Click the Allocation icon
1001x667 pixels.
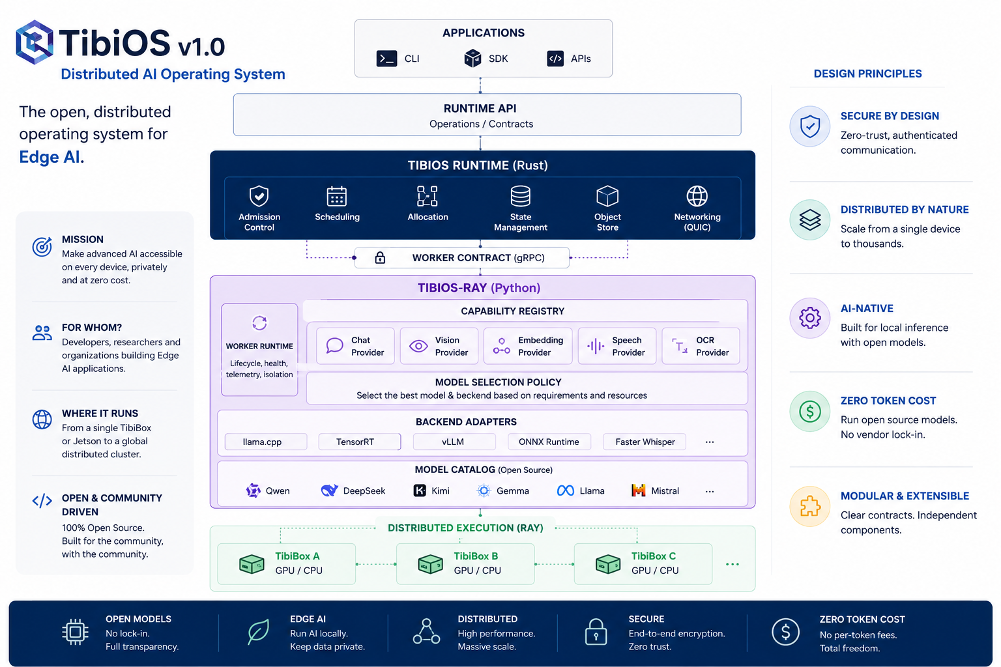[428, 195]
